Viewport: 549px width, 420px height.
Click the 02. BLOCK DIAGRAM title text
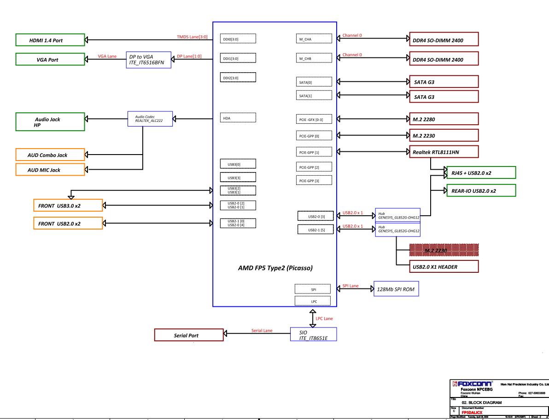coord(482,402)
